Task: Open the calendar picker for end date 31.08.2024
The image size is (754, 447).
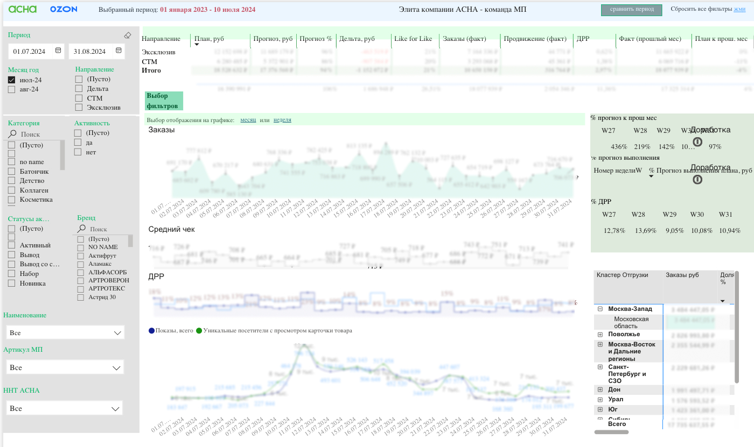Action: tap(118, 51)
